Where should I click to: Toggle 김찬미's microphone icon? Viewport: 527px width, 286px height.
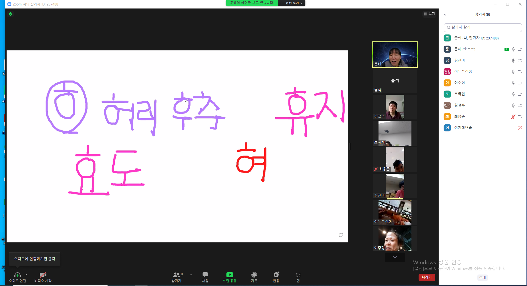point(513,61)
